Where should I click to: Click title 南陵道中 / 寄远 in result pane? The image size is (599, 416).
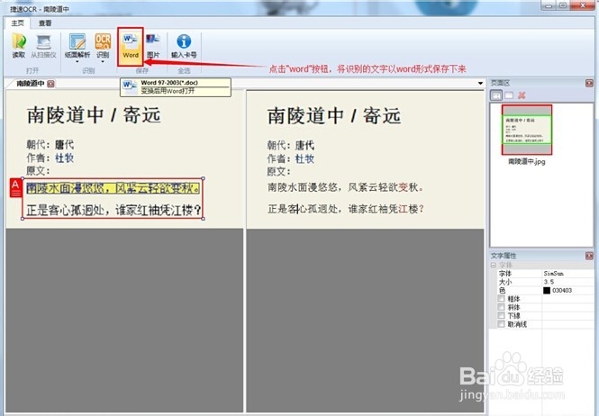click(334, 116)
